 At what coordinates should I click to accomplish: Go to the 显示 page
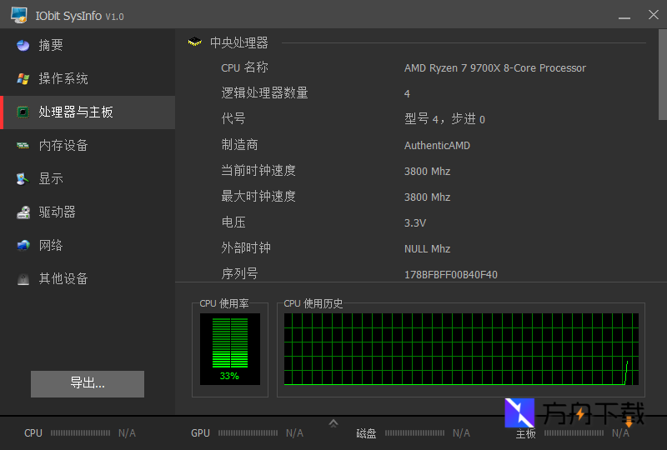tap(88, 178)
